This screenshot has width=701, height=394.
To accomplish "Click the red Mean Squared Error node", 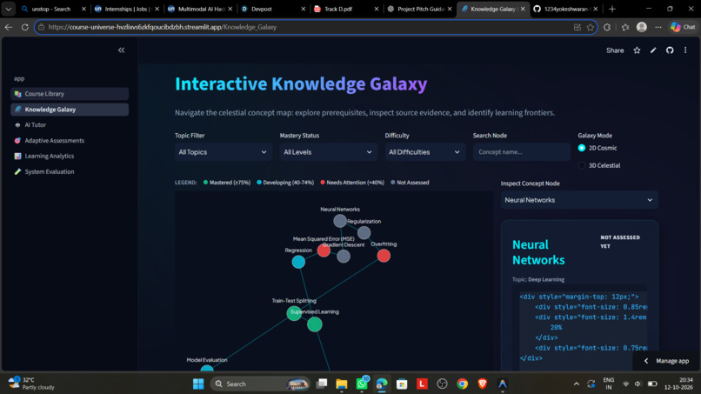I will (324, 250).
